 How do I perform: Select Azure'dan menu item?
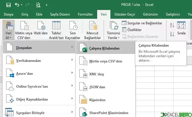[x=39, y=73]
